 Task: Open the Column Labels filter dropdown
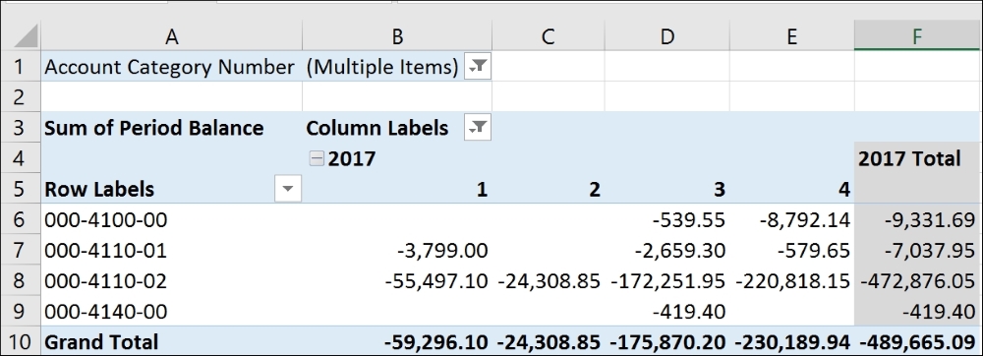tap(477, 128)
